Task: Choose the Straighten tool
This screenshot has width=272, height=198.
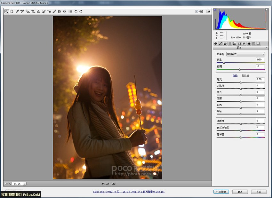Action: coord(38,11)
